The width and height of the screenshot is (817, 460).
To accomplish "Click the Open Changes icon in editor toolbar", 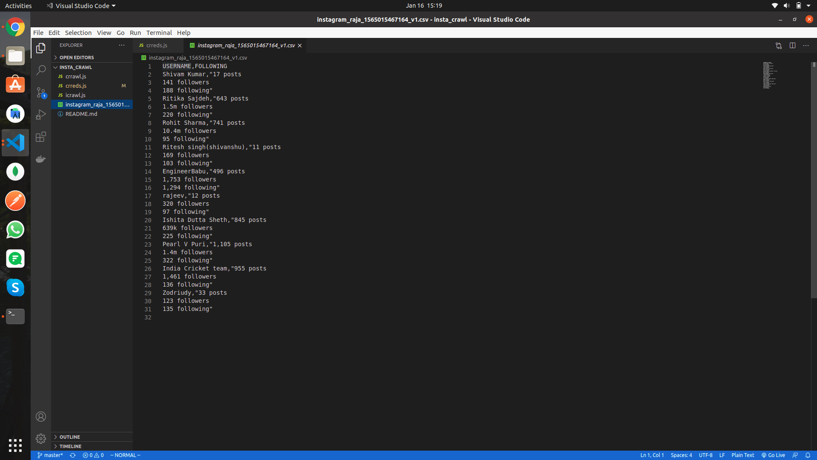I will pyautogui.click(x=779, y=46).
